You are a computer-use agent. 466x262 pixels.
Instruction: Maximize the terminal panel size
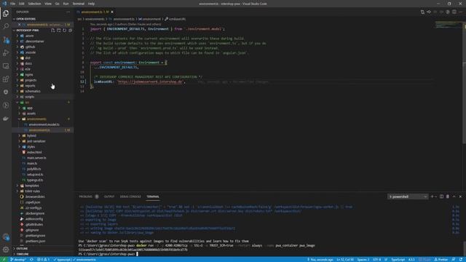(454, 196)
